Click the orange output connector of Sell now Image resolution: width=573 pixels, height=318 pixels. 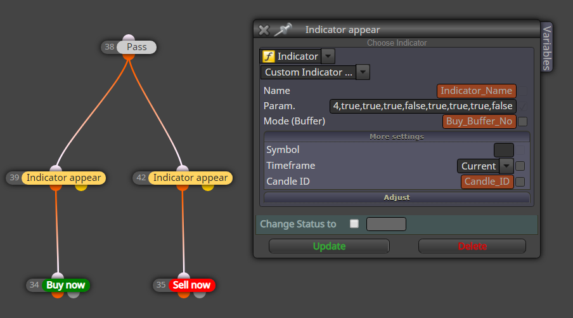184,295
